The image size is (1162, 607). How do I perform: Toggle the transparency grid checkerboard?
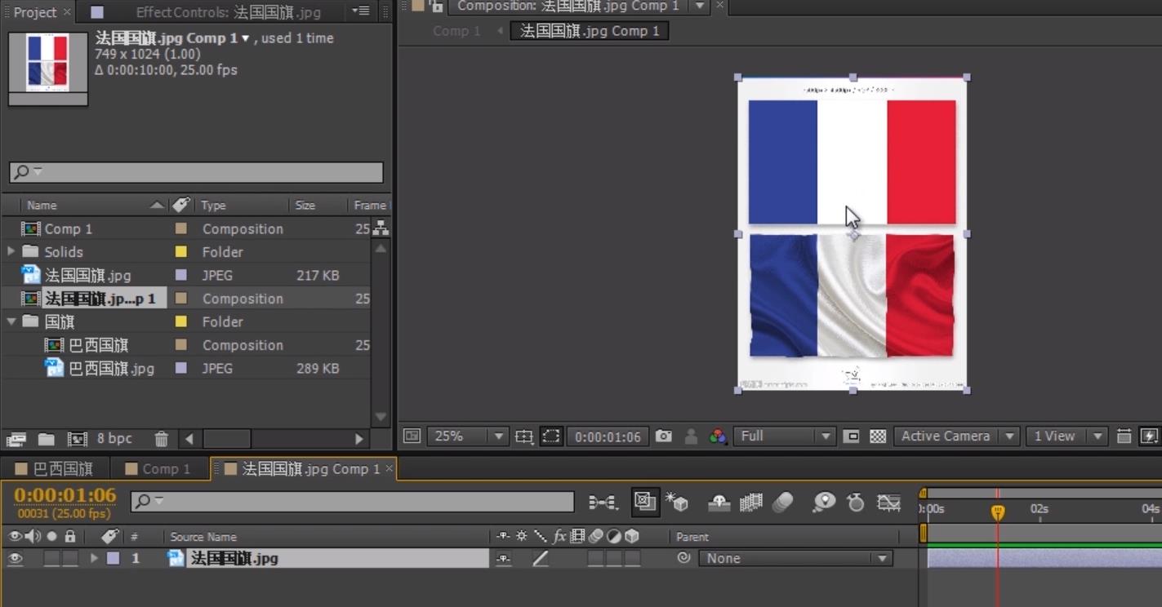(x=878, y=436)
